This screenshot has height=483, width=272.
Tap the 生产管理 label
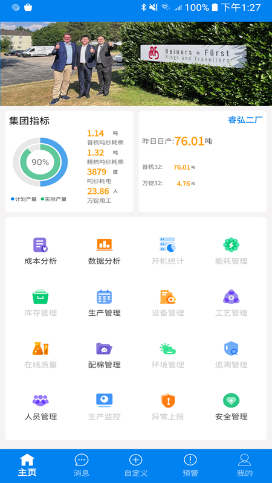tap(104, 313)
